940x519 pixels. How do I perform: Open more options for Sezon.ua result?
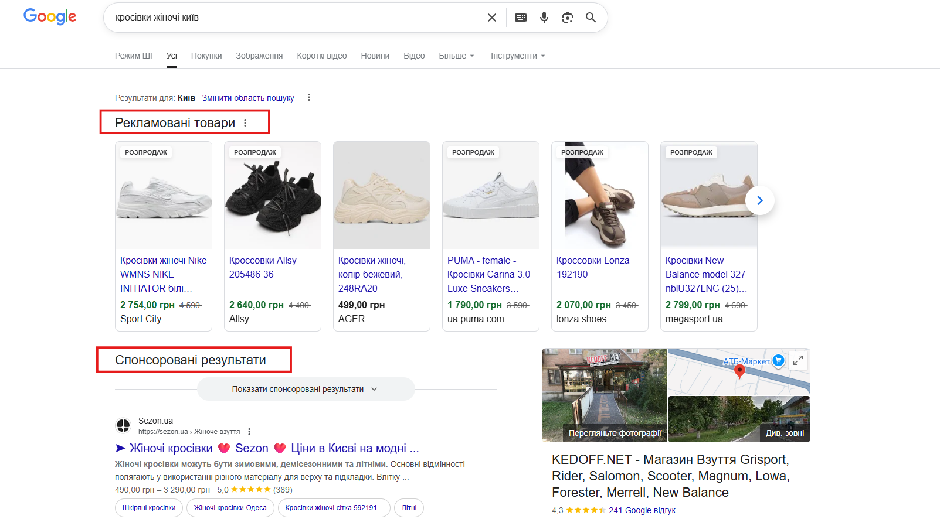(x=249, y=432)
